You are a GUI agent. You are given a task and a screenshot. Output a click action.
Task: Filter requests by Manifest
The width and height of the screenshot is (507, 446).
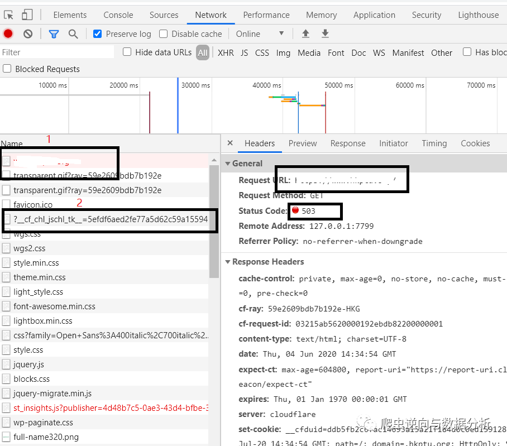(x=408, y=52)
